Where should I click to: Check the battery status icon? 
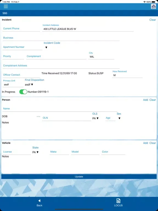pos(154,2)
